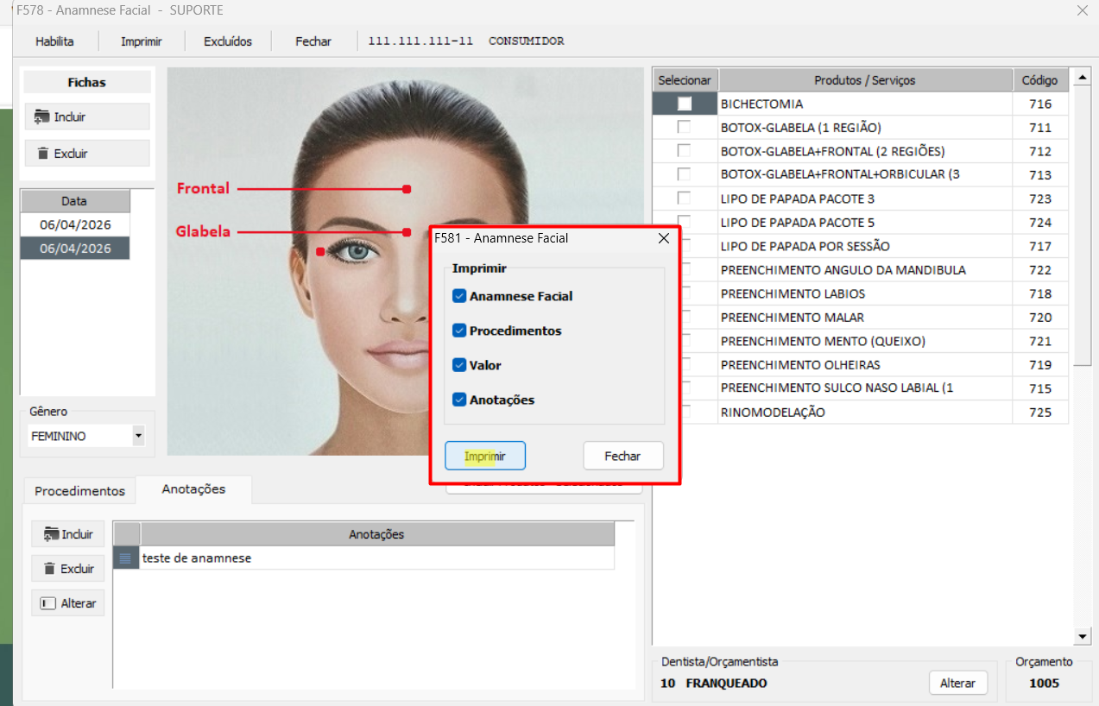Select the PREENCHIMENTO MENTO (QUEIXO) row
1099x706 pixels.
tap(864, 341)
